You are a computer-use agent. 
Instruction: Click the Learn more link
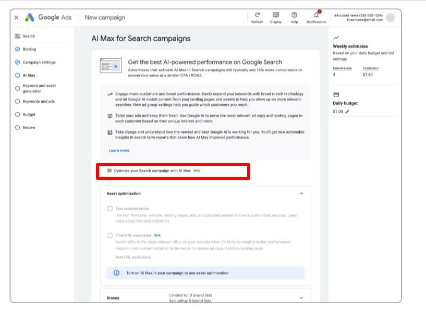(x=119, y=150)
